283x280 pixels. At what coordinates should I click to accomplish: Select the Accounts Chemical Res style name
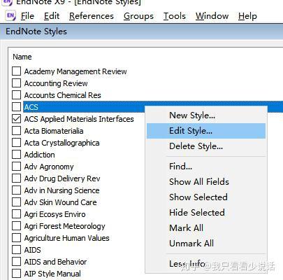[62, 95]
